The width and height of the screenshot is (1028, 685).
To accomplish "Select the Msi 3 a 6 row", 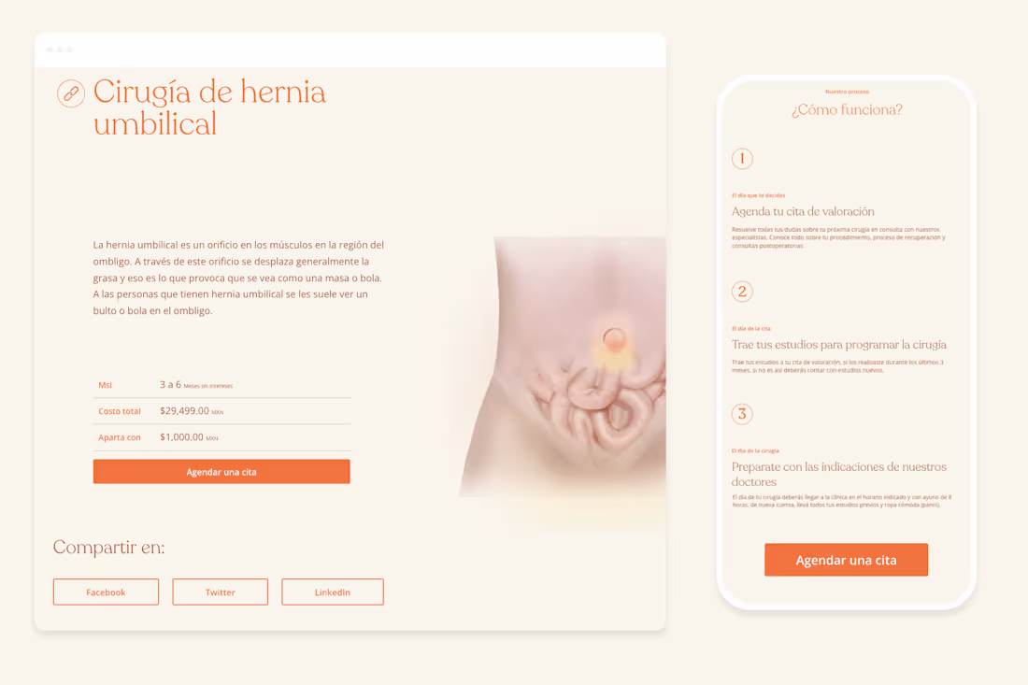I will coord(222,385).
